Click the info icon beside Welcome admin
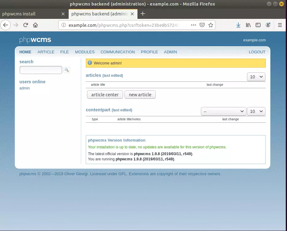The image size is (287, 231). [90, 63]
